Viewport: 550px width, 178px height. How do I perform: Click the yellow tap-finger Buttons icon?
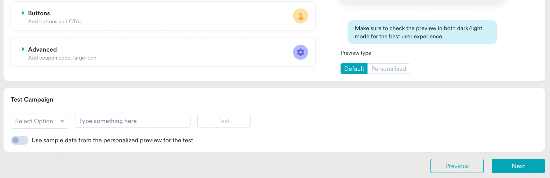[x=300, y=16]
